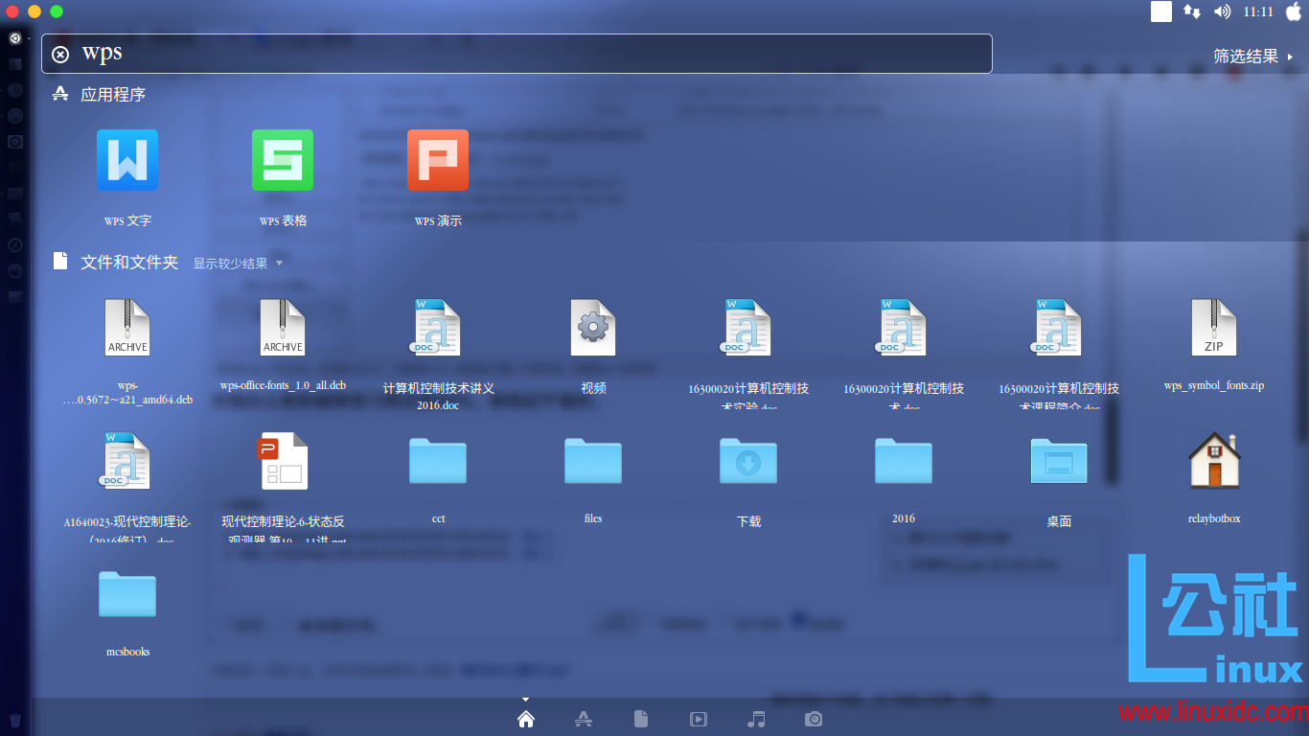Image resolution: width=1309 pixels, height=736 pixels.
Task: Open the Apple logo system menu
Action: (x=1294, y=11)
